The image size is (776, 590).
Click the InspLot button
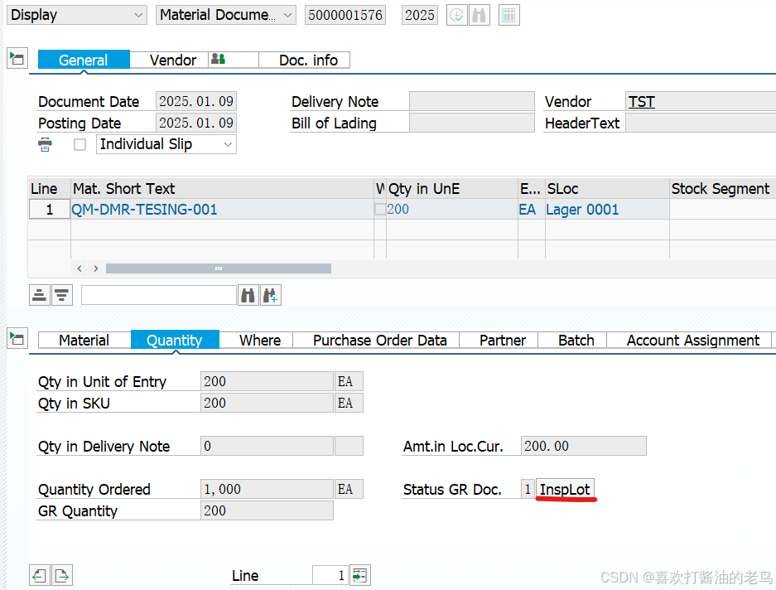(x=566, y=489)
